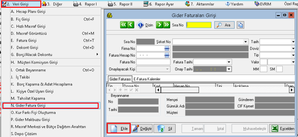Viewport: 298px width, 137px height.
Task: Click the copy documents icon beside Ara
Action: [240, 25]
